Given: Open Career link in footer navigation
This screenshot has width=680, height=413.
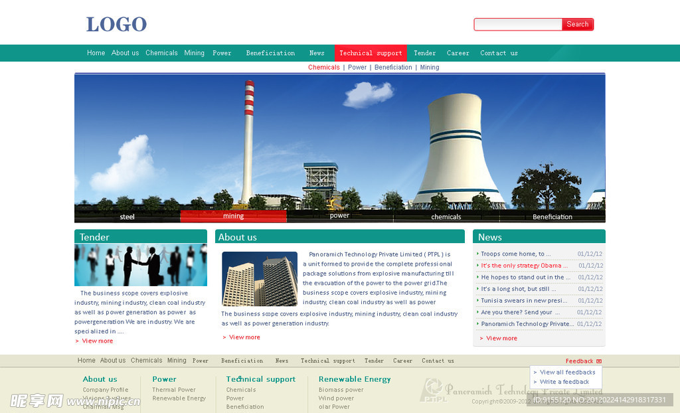Looking at the screenshot, I should coord(402,361).
